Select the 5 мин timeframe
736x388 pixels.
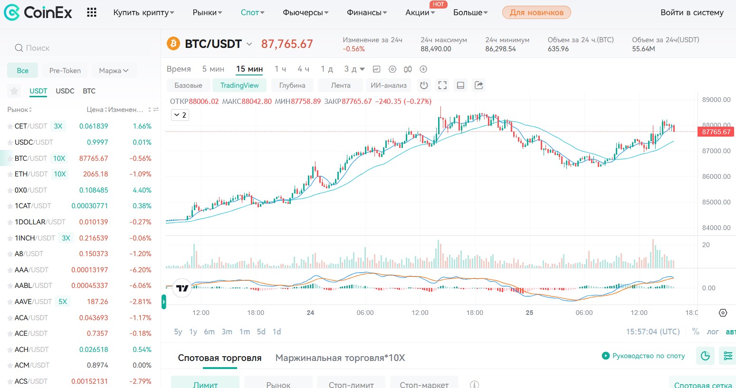213,69
